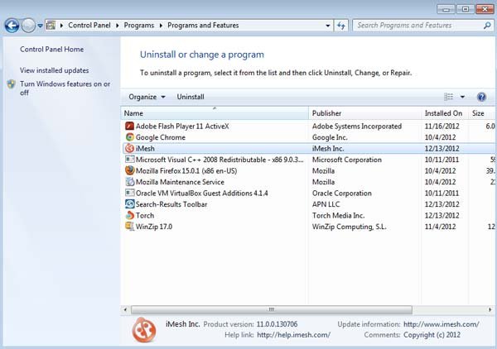Select Adobe Flash Player 11 ActiveX name

(x=182, y=127)
